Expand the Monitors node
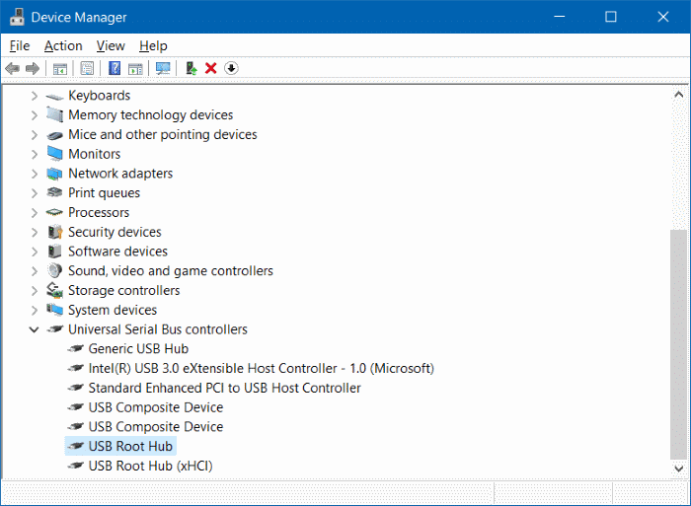691x506 pixels. 35,154
